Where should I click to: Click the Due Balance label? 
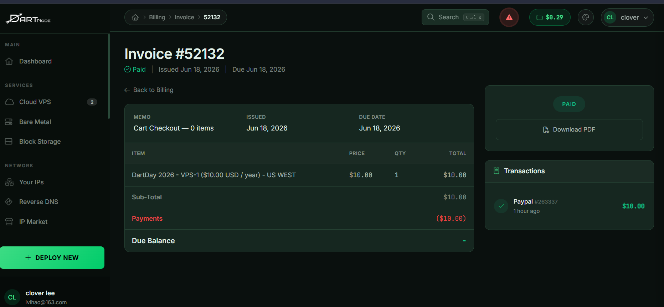point(153,241)
